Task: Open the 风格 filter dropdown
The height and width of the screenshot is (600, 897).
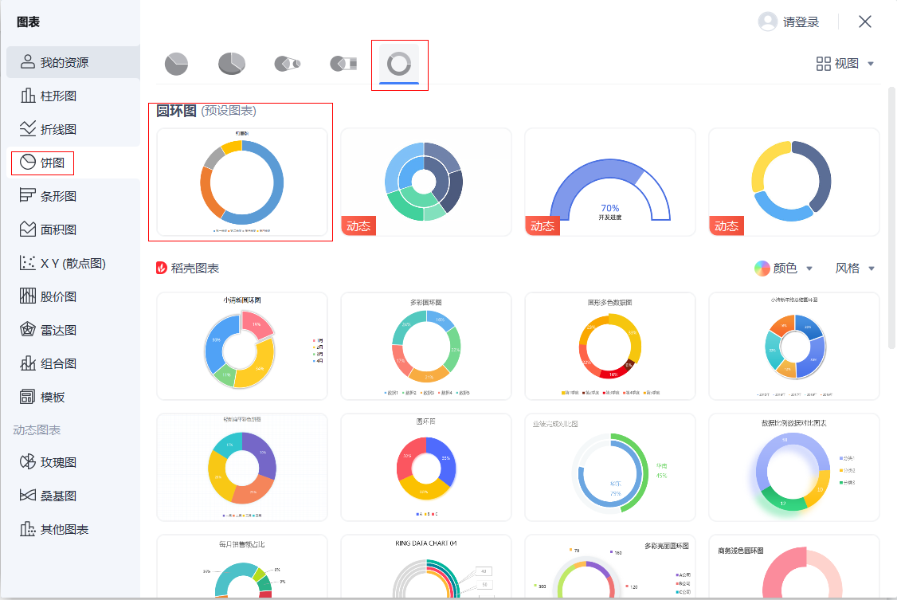Action: click(x=855, y=269)
